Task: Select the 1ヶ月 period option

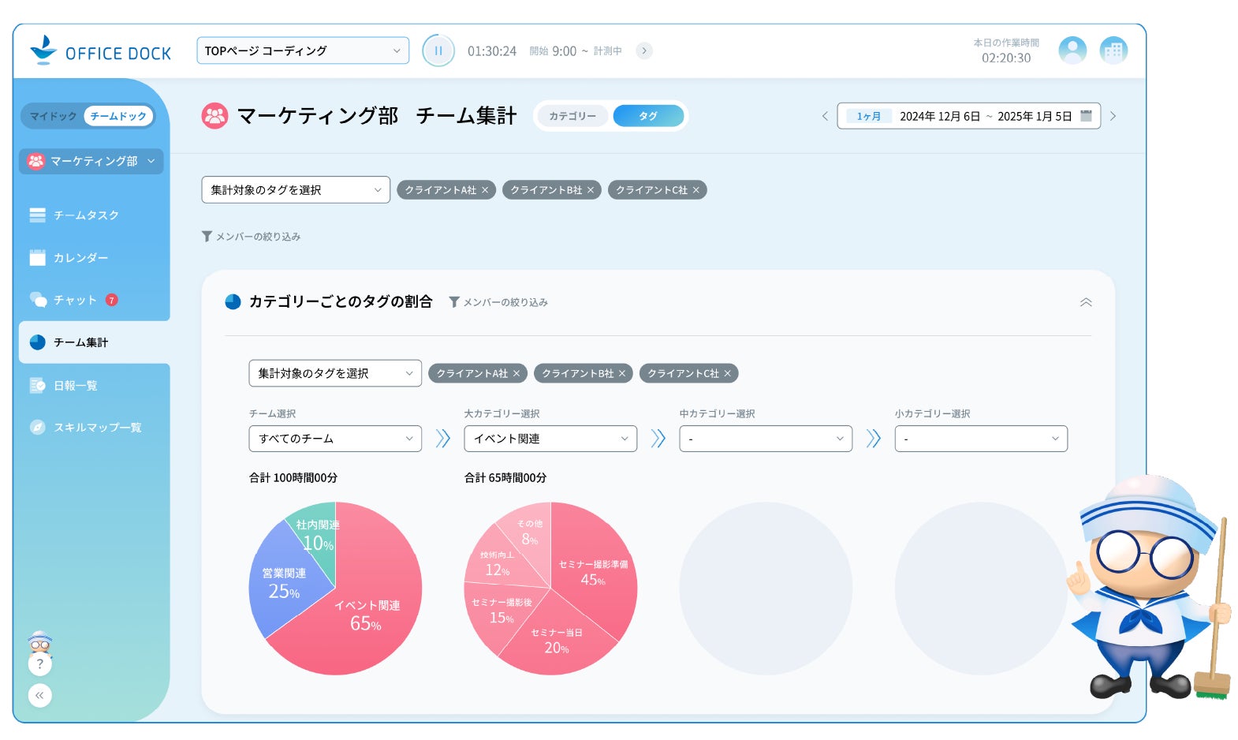Action: pos(869,116)
